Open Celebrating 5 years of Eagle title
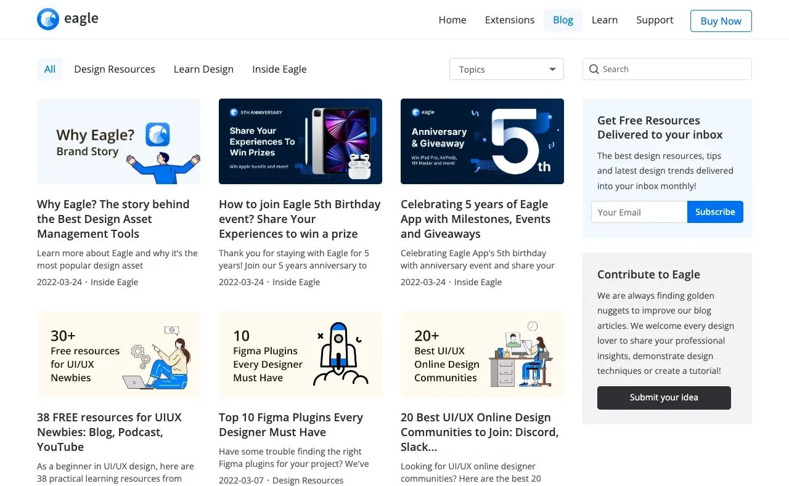Image resolution: width=789 pixels, height=486 pixels. tap(475, 219)
